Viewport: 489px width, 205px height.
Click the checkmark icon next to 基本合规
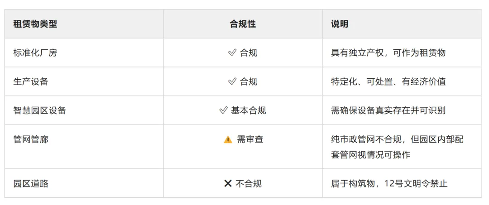pos(223,110)
